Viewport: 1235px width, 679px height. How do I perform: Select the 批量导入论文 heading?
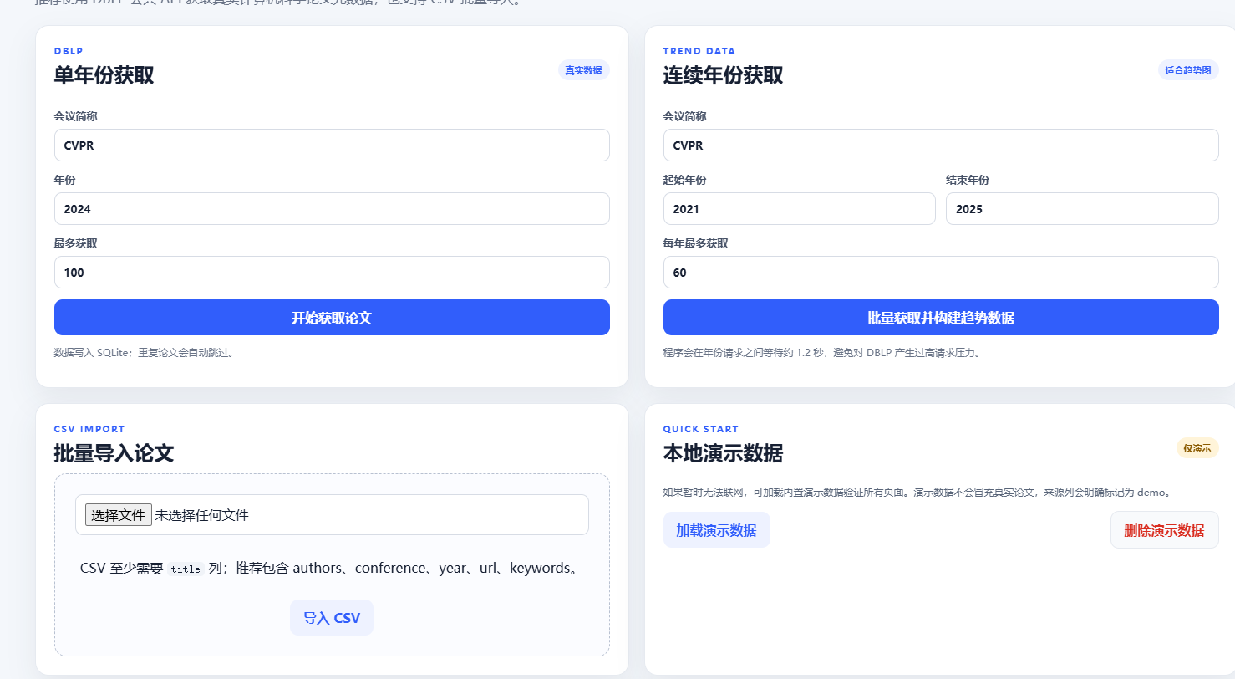point(114,453)
